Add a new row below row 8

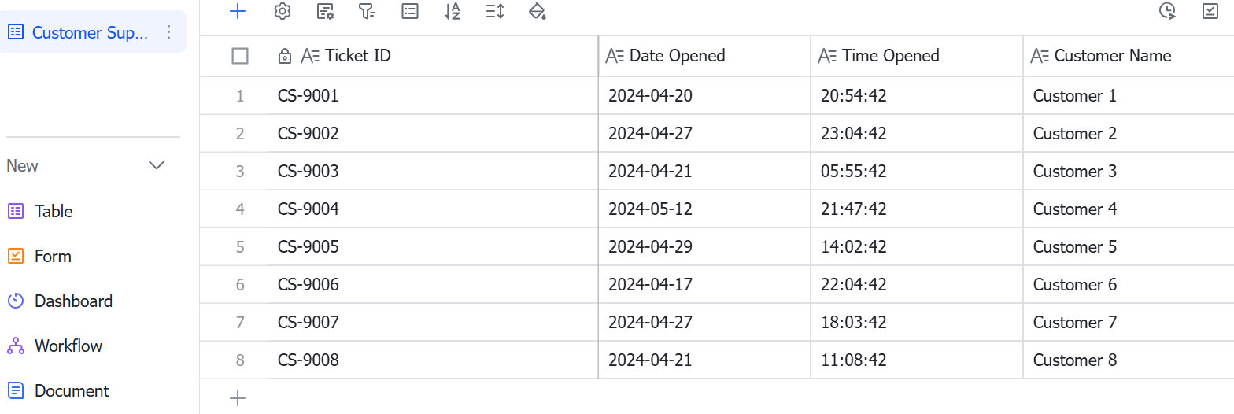point(238,398)
